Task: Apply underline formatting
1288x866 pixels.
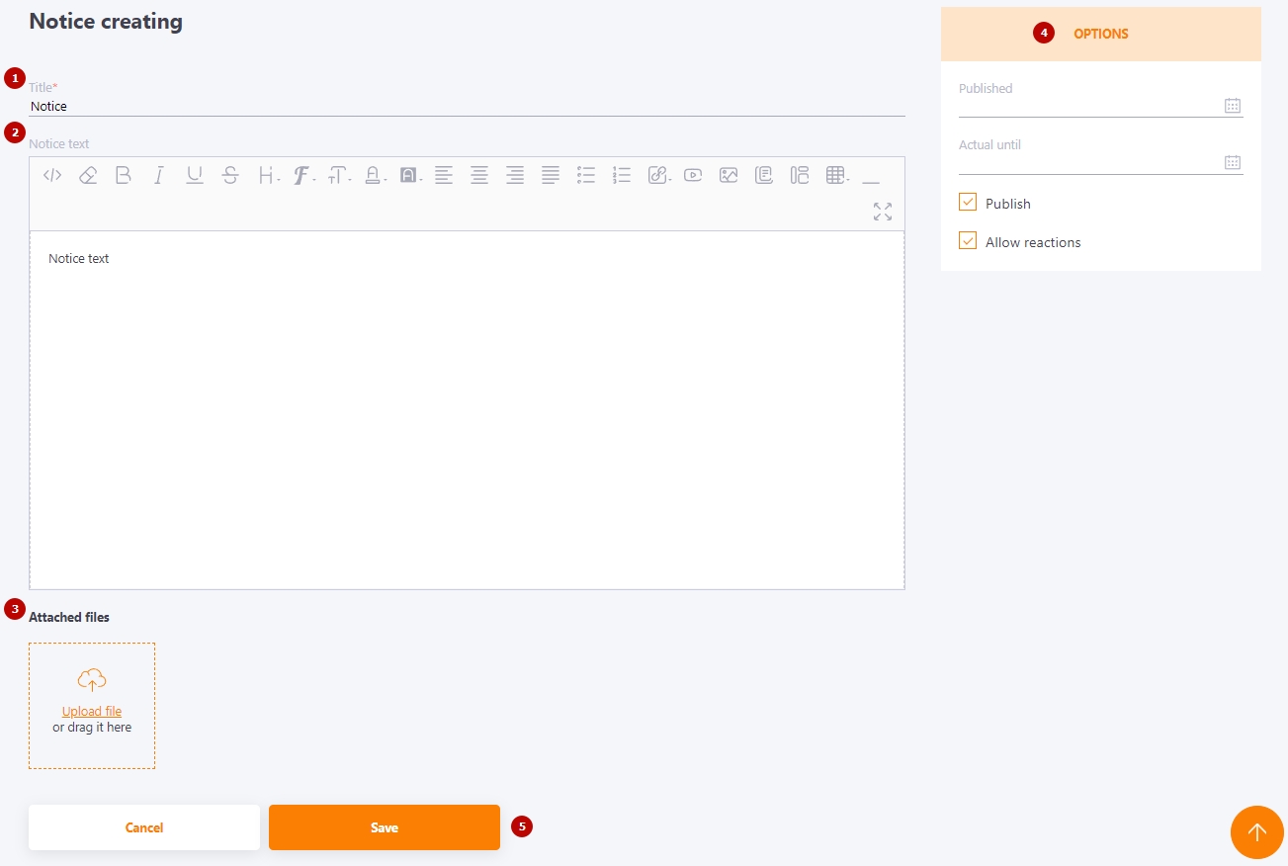Action: pos(195,175)
